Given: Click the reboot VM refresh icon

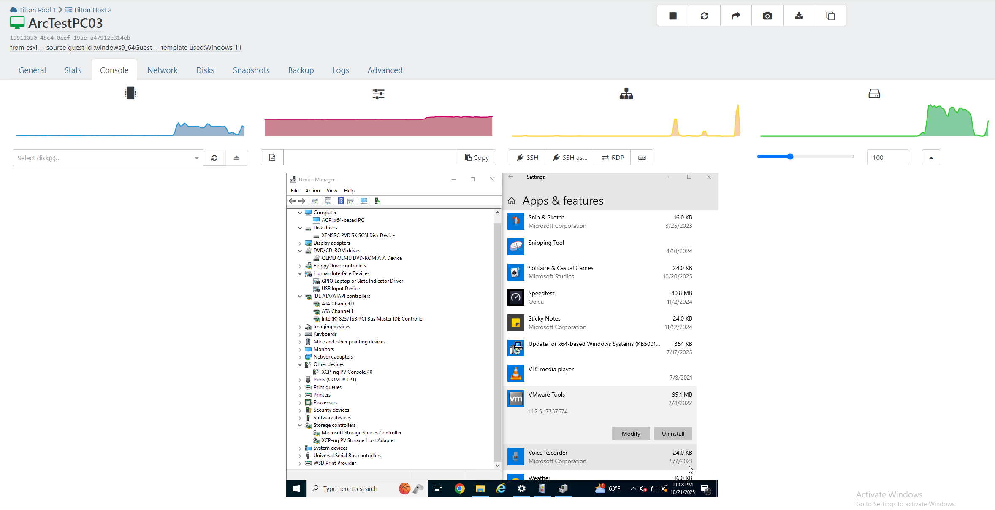Looking at the screenshot, I should tap(705, 16).
